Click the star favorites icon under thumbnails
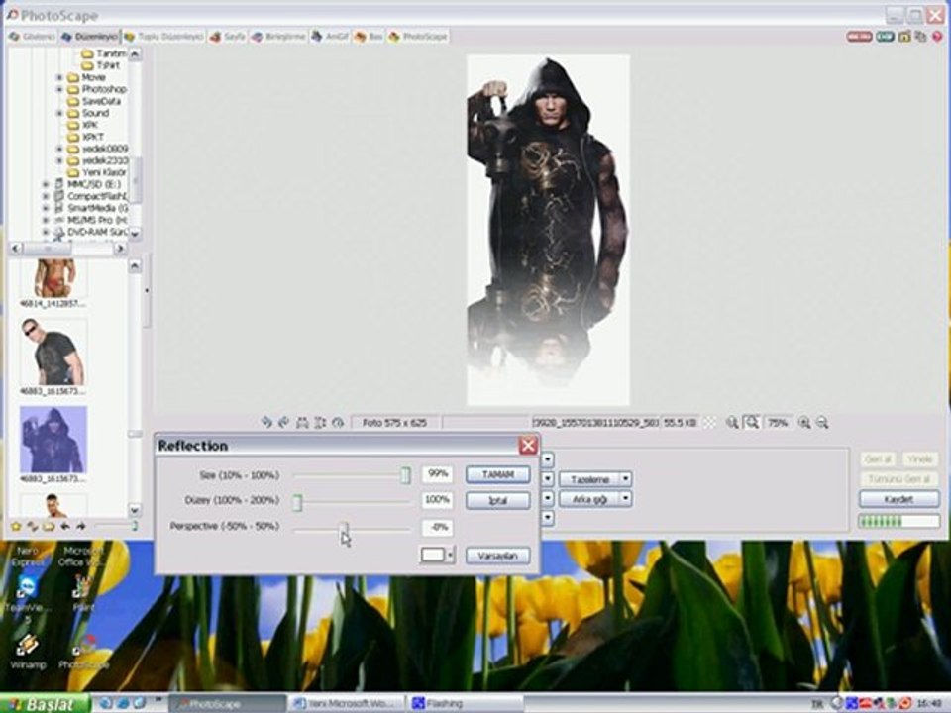This screenshot has width=951, height=713. [x=15, y=526]
